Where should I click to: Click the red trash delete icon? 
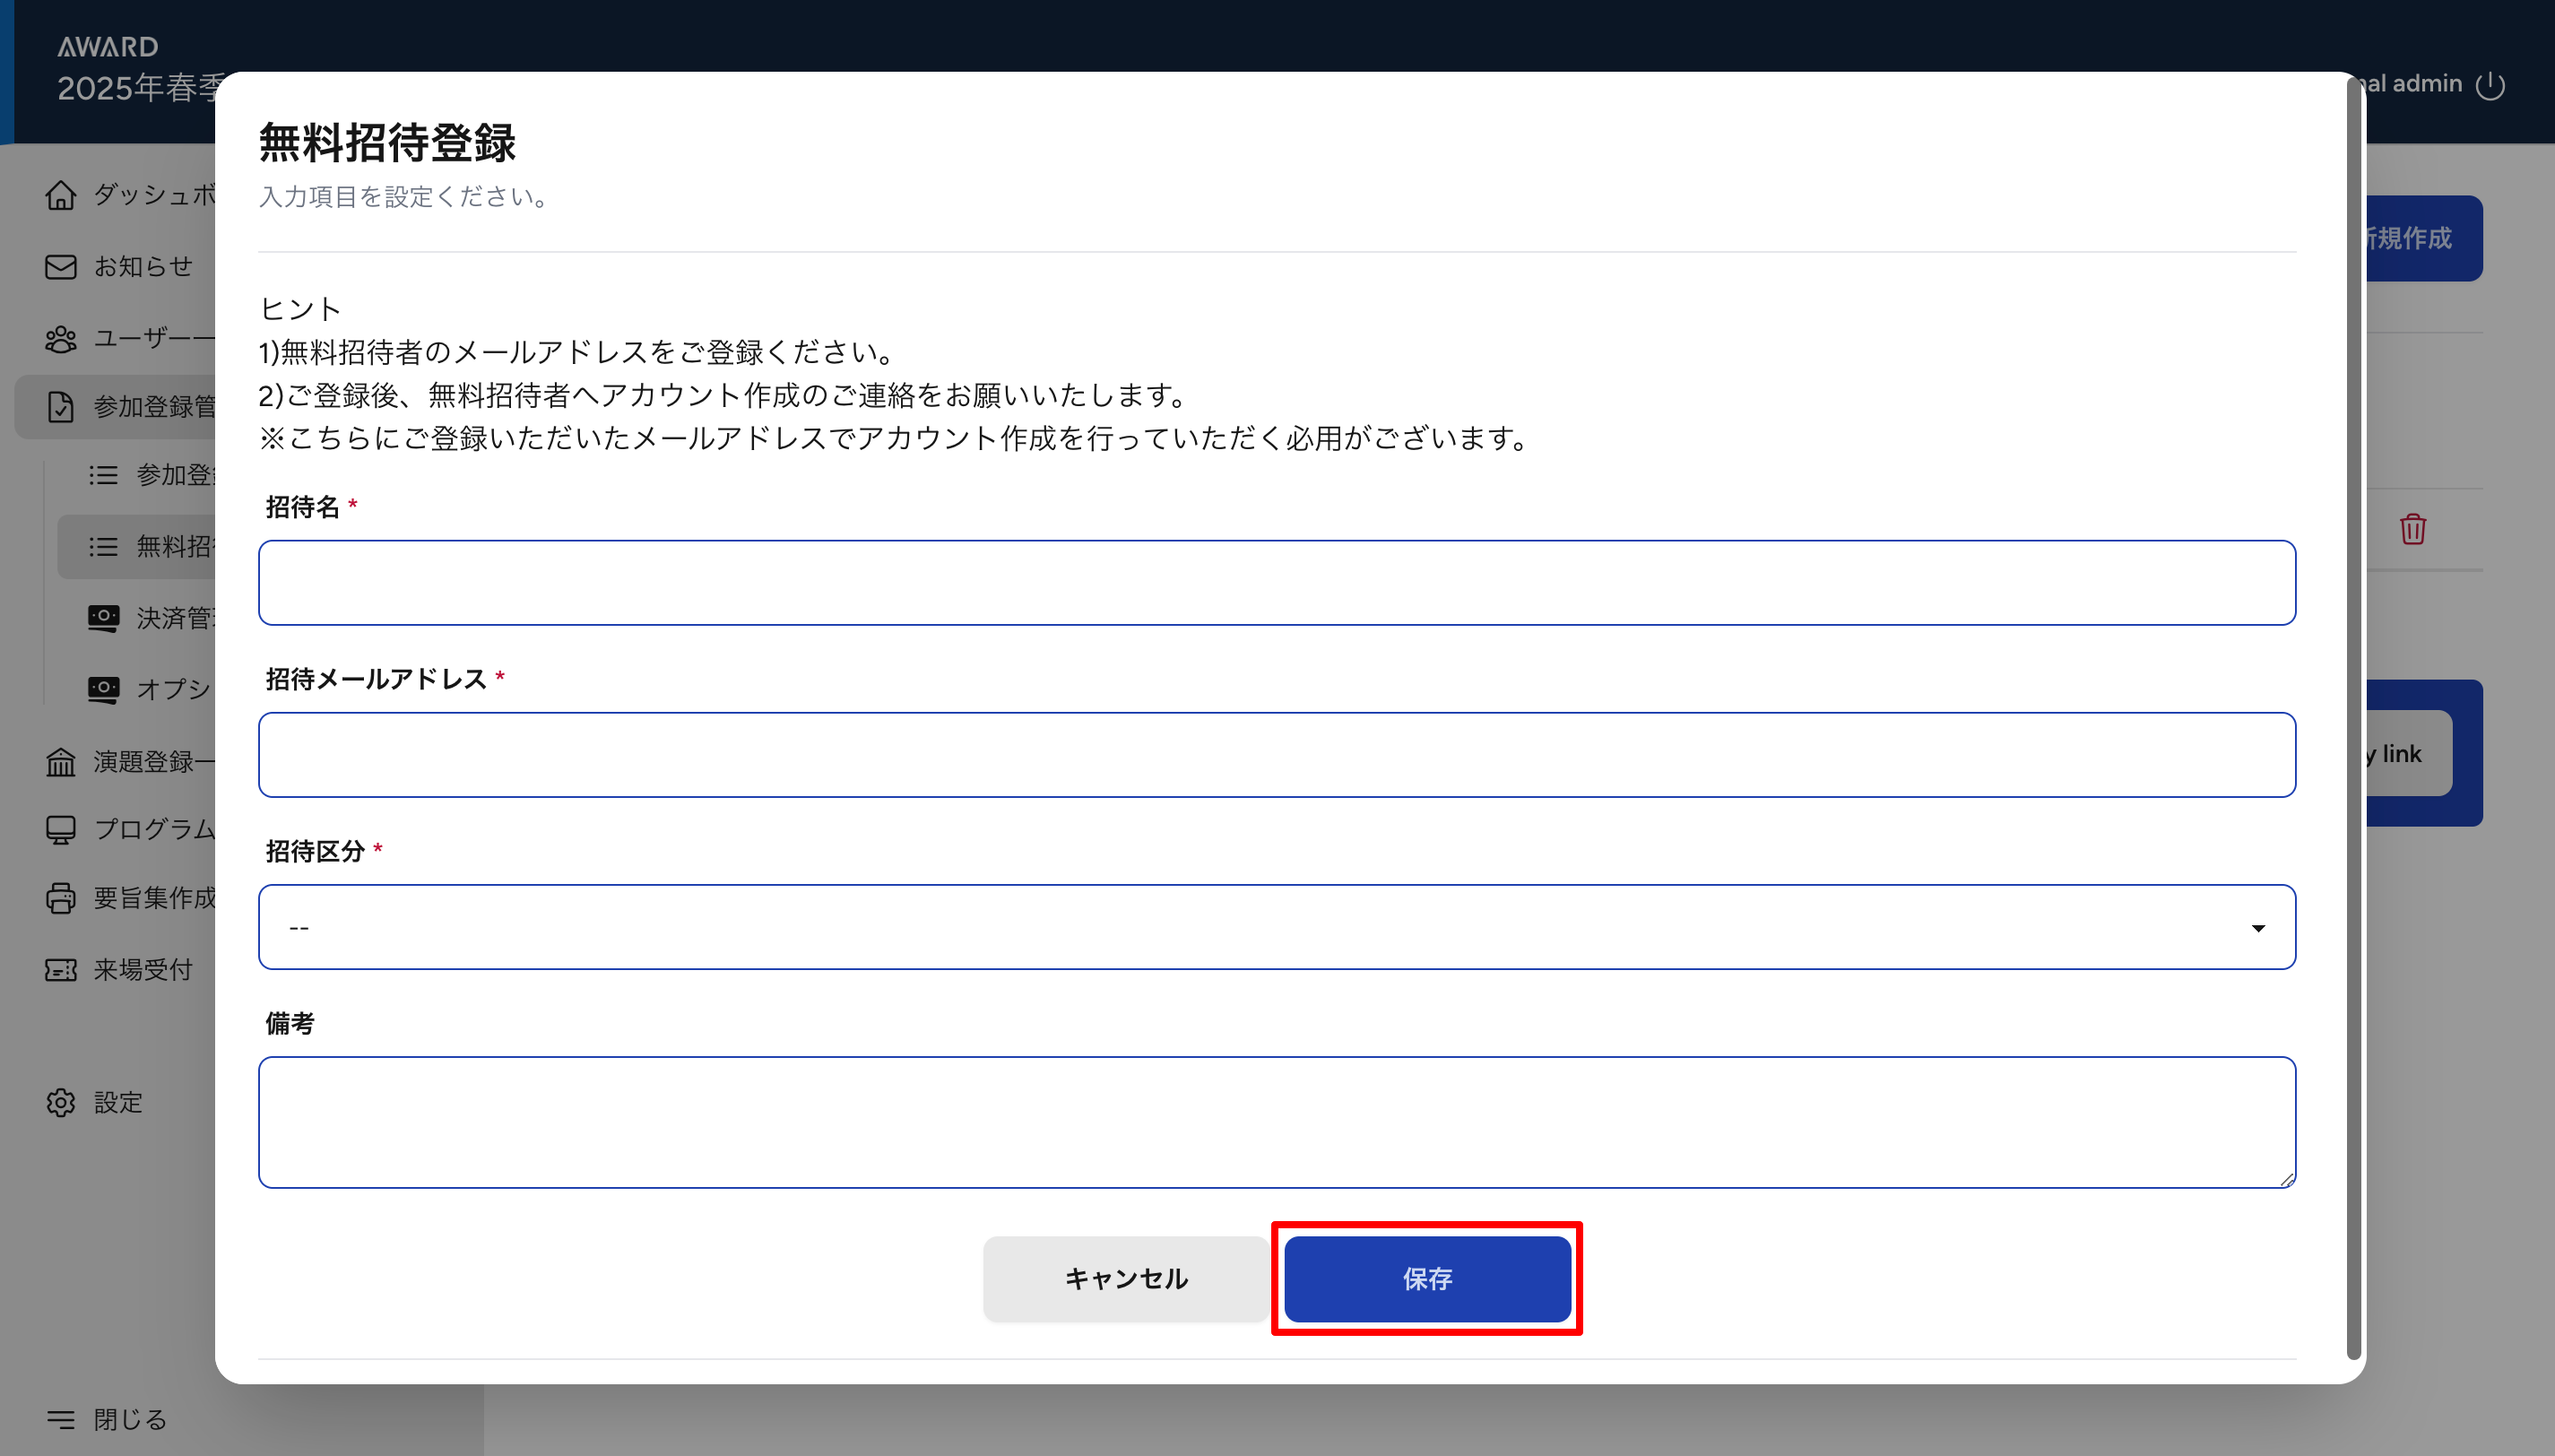click(x=2412, y=529)
